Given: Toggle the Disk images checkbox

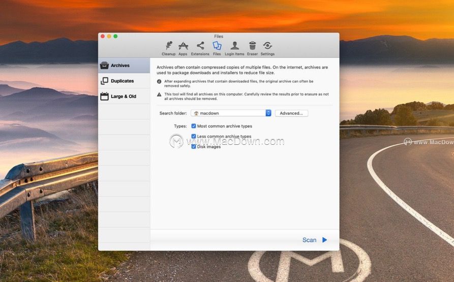Looking at the screenshot, I should 194,147.
